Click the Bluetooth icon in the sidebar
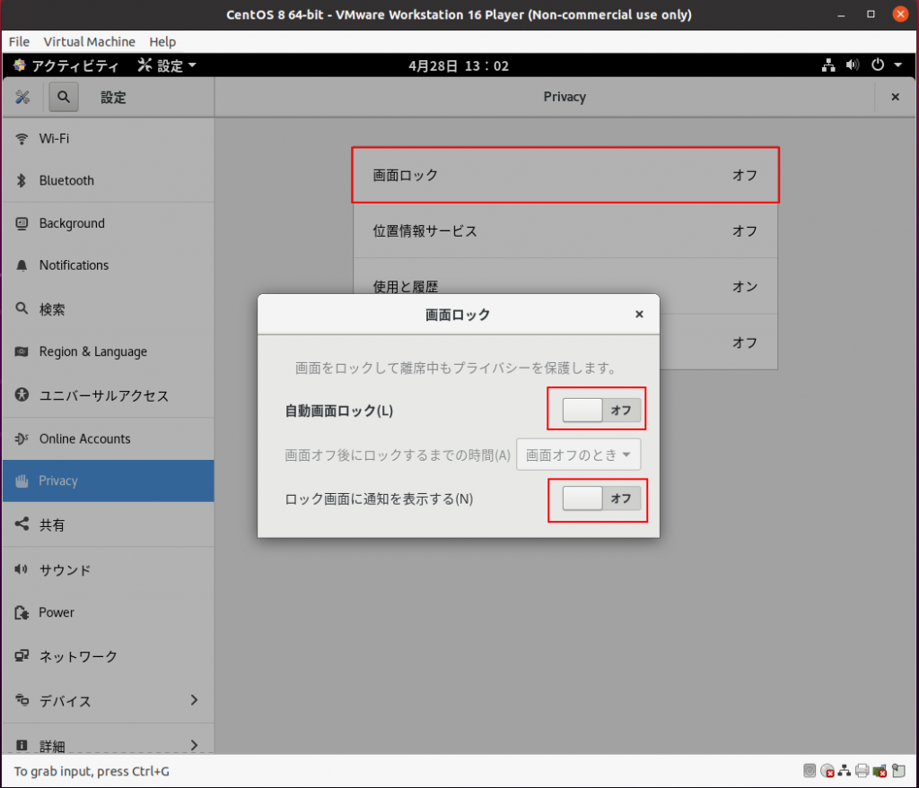919x788 pixels. click(22, 181)
